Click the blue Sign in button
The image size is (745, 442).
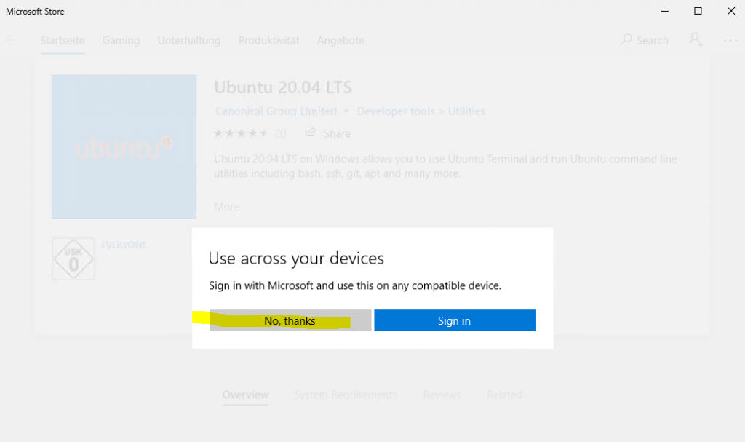455,320
